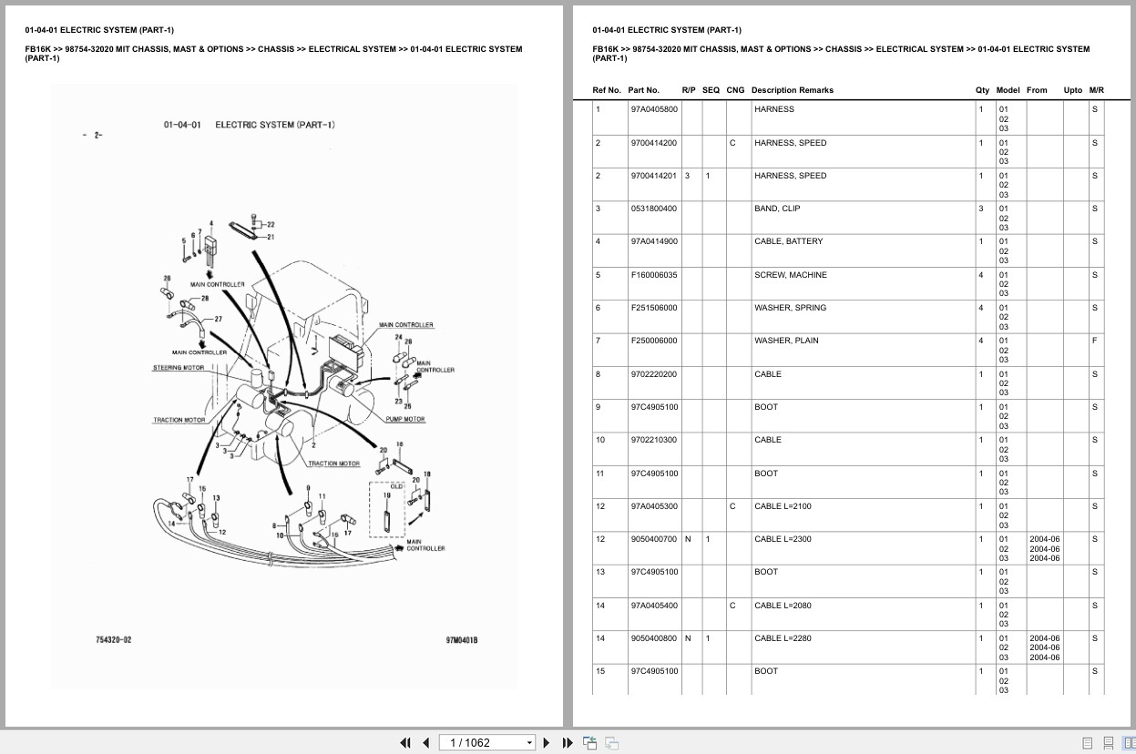Image resolution: width=1136 pixels, height=754 pixels.
Task: Click part number 97A0414900
Action: click(x=654, y=241)
